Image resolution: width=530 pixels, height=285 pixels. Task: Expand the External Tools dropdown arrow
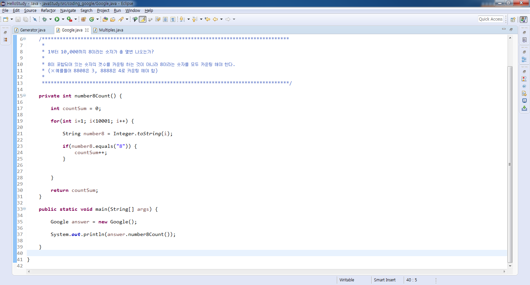point(76,19)
